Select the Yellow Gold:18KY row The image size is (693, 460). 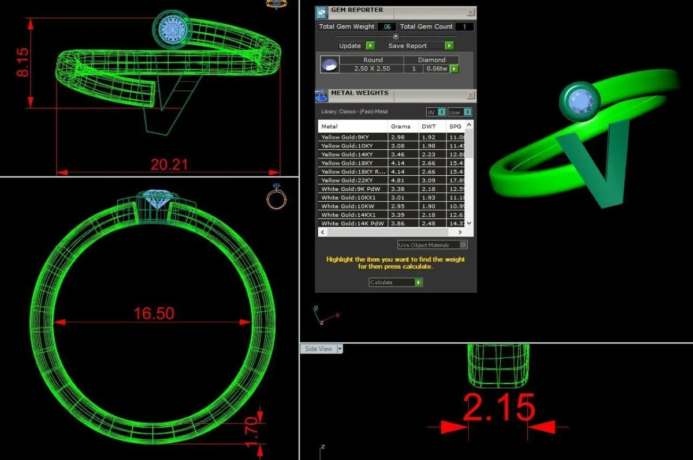[x=392, y=163]
